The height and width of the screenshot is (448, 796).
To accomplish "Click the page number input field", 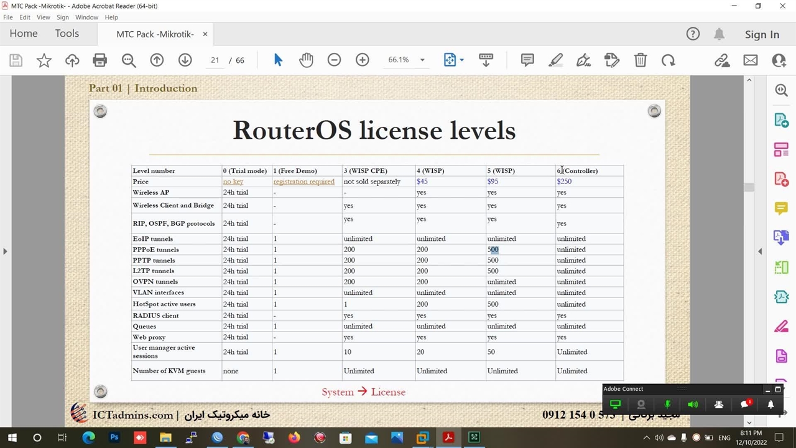I will pyautogui.click(x=215, y=60).
